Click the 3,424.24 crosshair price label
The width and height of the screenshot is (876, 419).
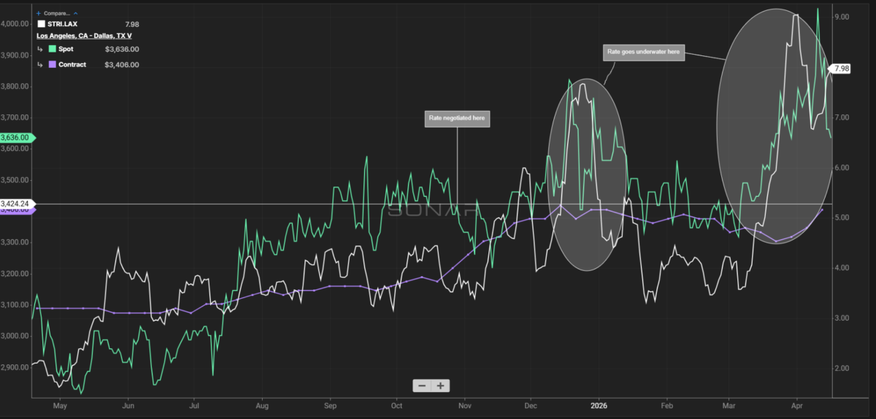[x=16, y=203]
